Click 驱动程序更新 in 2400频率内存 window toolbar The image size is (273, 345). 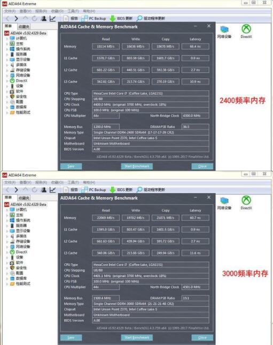coord(151,19)
